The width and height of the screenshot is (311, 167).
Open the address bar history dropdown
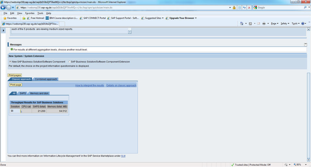pos(230,7)
